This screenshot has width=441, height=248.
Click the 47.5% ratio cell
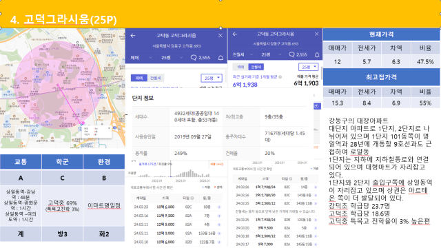click(x=425, y=61)
